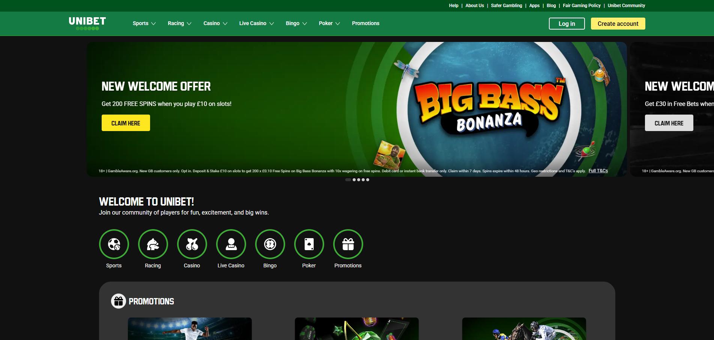The image size is (714, 340).
Task: Open the About Us link
Action: click(475, 6)
